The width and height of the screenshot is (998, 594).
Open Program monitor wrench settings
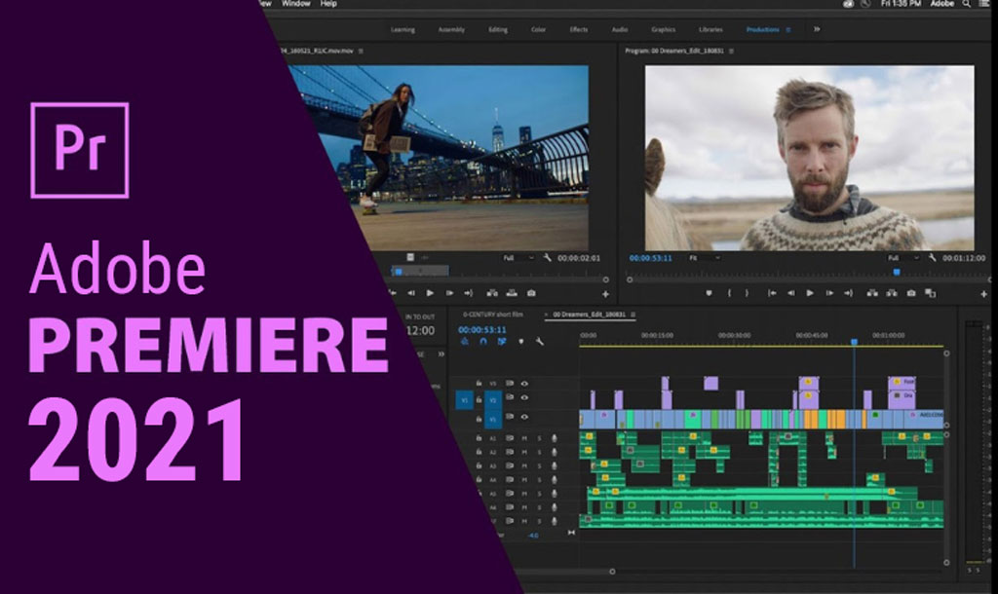pos(931,258)
